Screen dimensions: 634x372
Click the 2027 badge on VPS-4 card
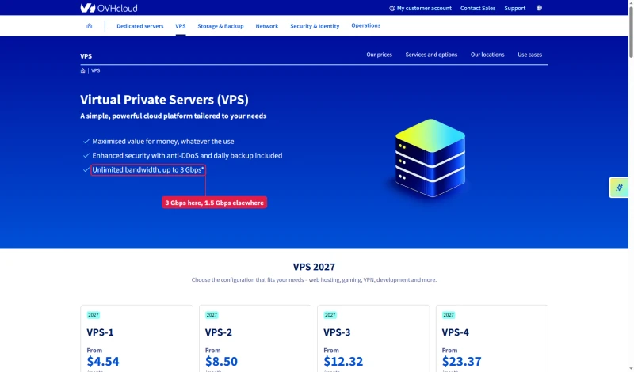click(x=449, y=315)
